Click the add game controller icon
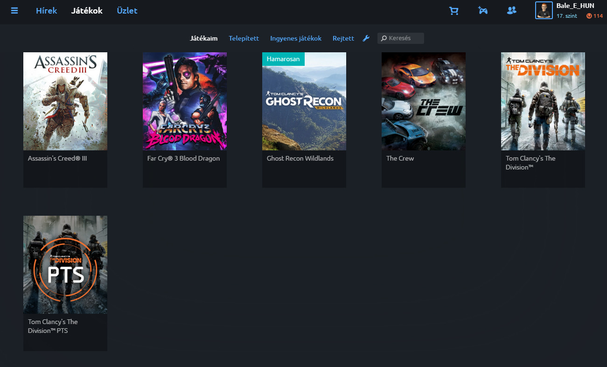Screen dimensions: 607x367 click(483, 10)
